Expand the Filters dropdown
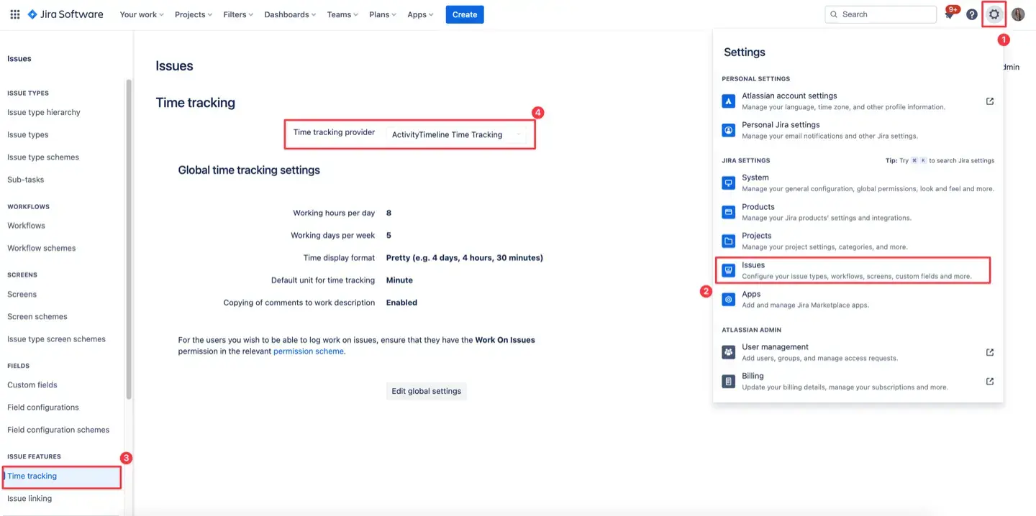The width and height of the screenshot is (1036, 516). click(x=237, y=14)
